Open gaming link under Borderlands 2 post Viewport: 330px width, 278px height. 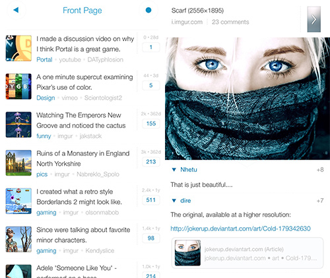click(46, 213)
